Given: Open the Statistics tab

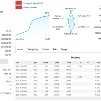Looking at the screenshot, I should click(45, 49).
